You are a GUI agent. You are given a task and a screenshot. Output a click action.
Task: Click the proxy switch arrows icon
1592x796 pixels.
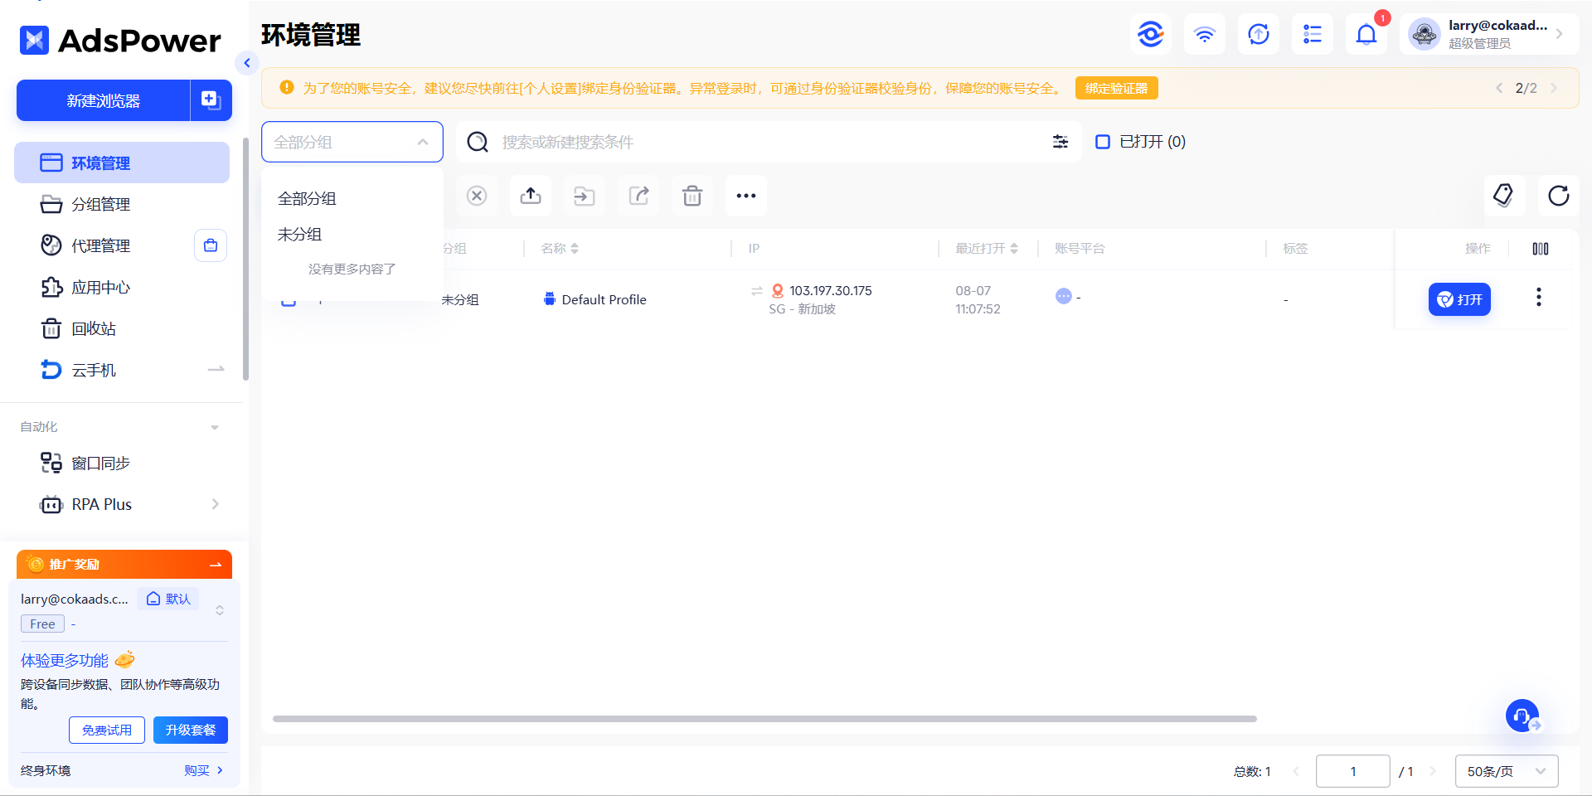pos(756,291)
